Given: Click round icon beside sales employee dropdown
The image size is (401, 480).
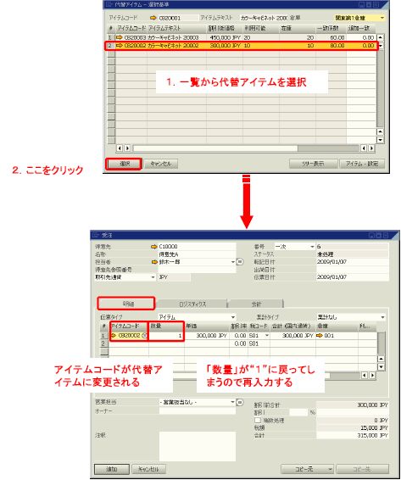Looking at the screenshot, I should (x=240, y=402).
